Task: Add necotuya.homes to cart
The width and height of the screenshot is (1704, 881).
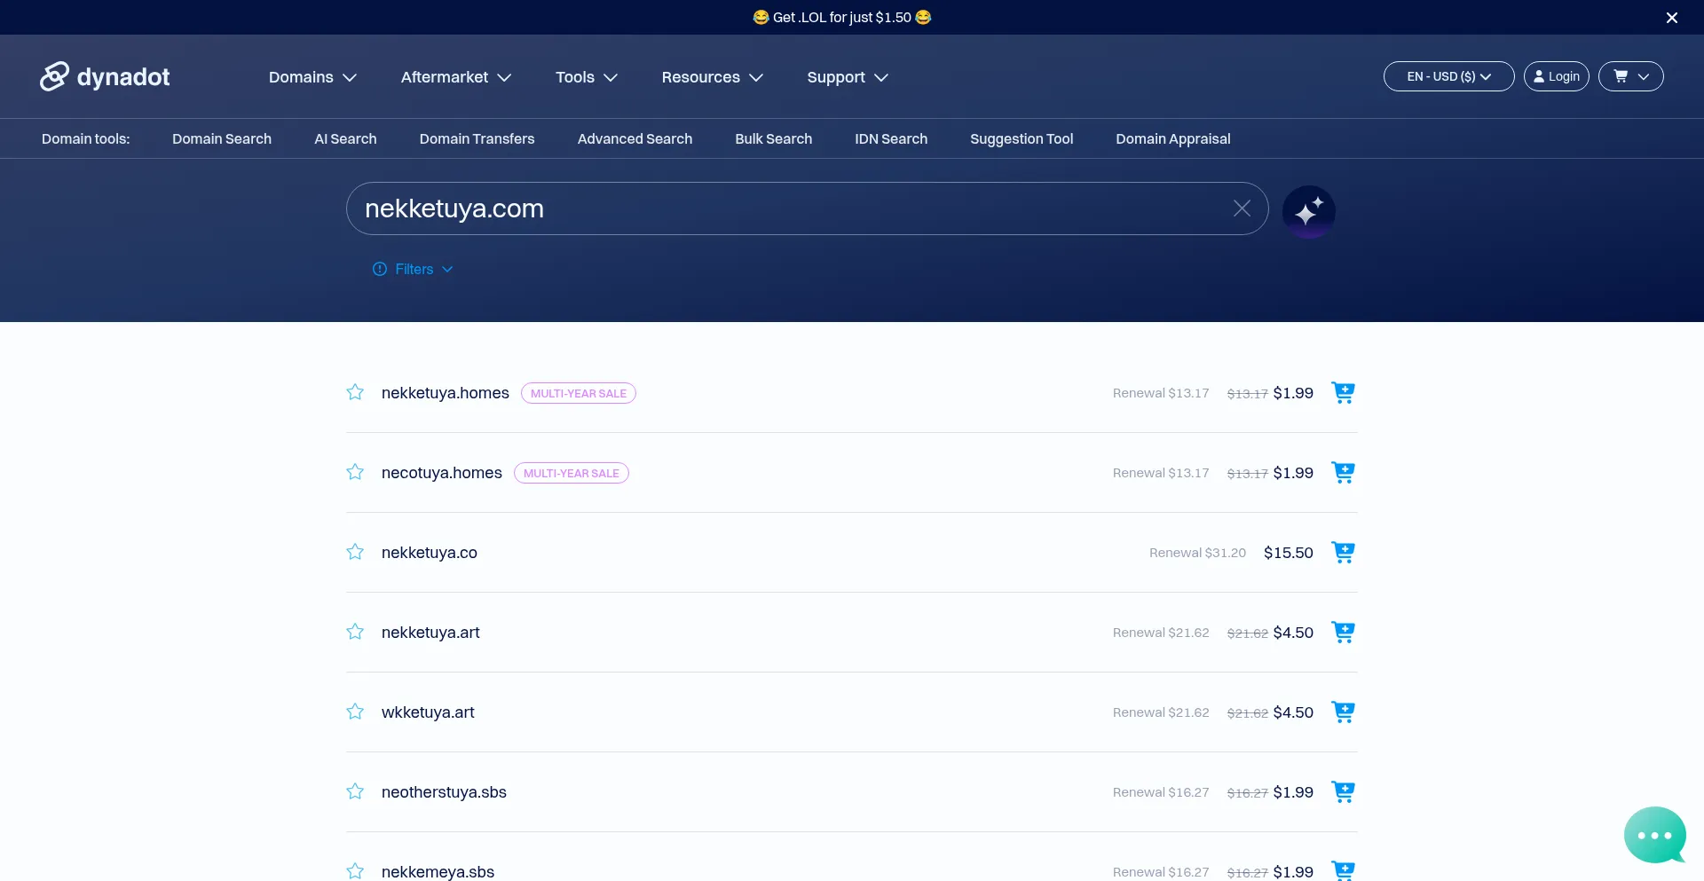Action: tap(1343, 472)
